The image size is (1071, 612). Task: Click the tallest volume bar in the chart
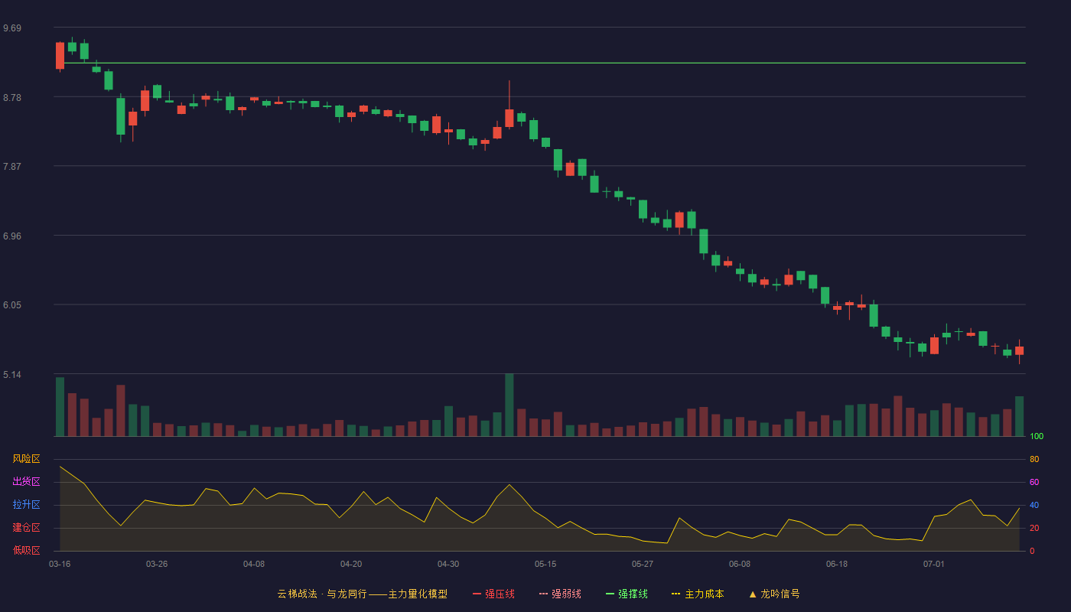pyautogui.click(x=509, y=405)
